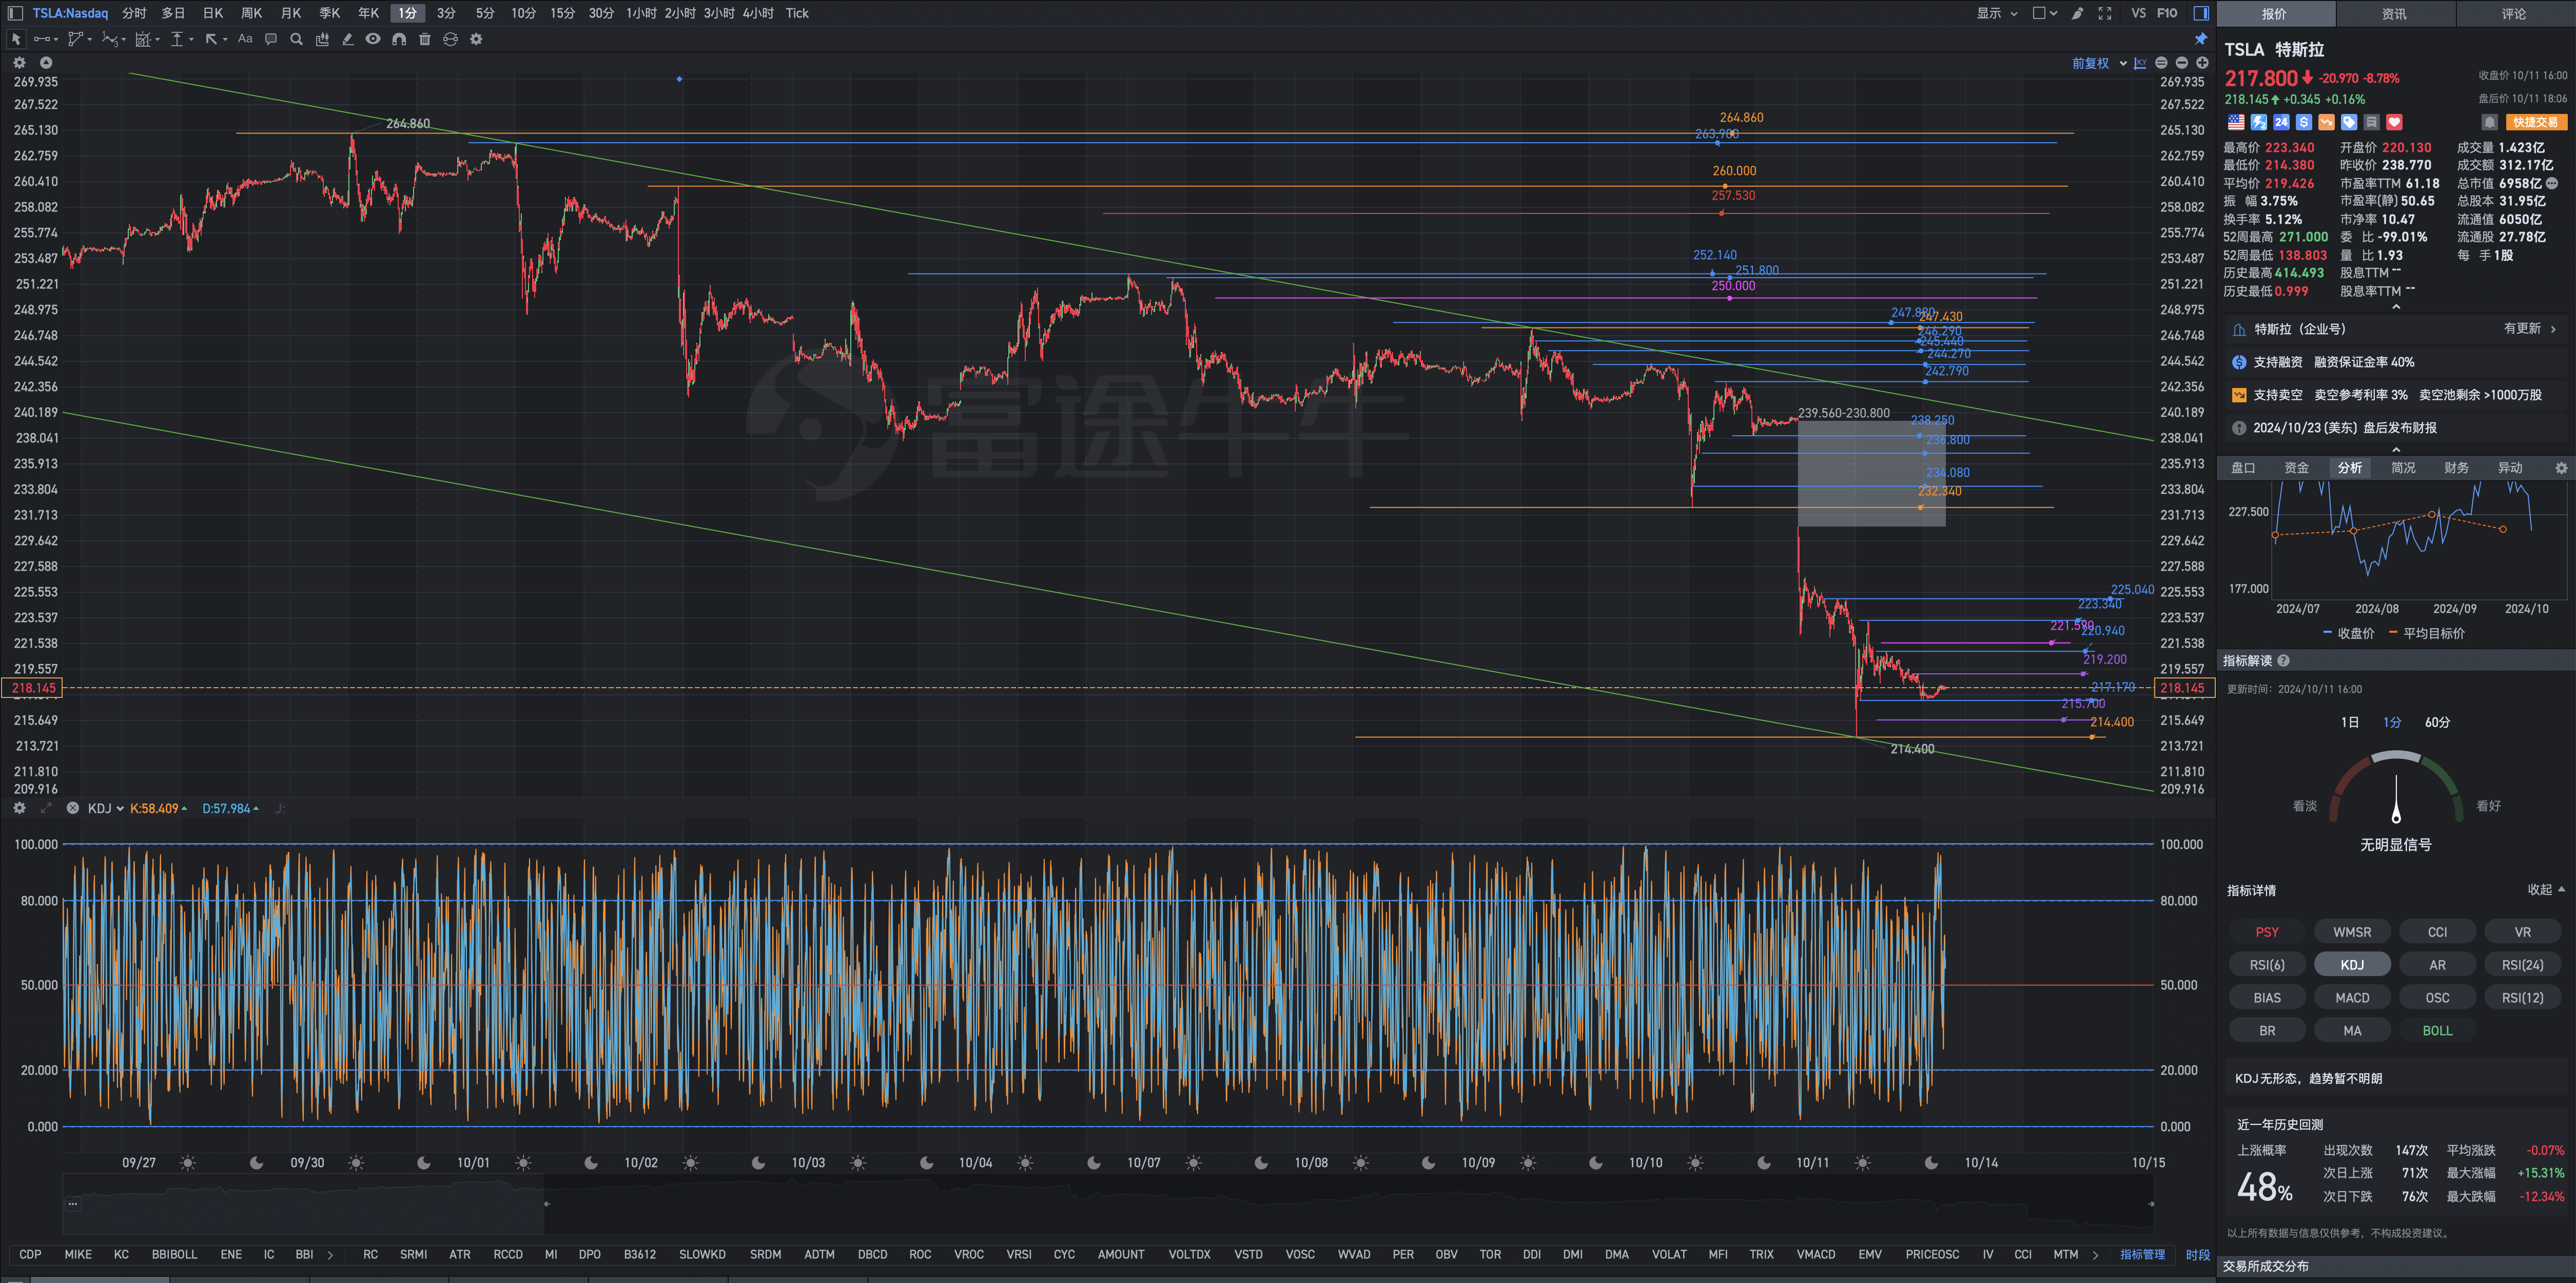Collapse indicator details with 收起
Screen dimensions: 2576x1283
pyautogui.click(x=2546, y=889)
